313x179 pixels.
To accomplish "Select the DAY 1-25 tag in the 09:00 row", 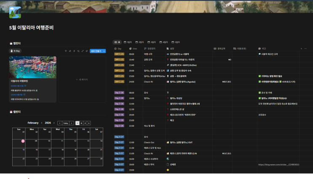I will (x=119, y=54).
